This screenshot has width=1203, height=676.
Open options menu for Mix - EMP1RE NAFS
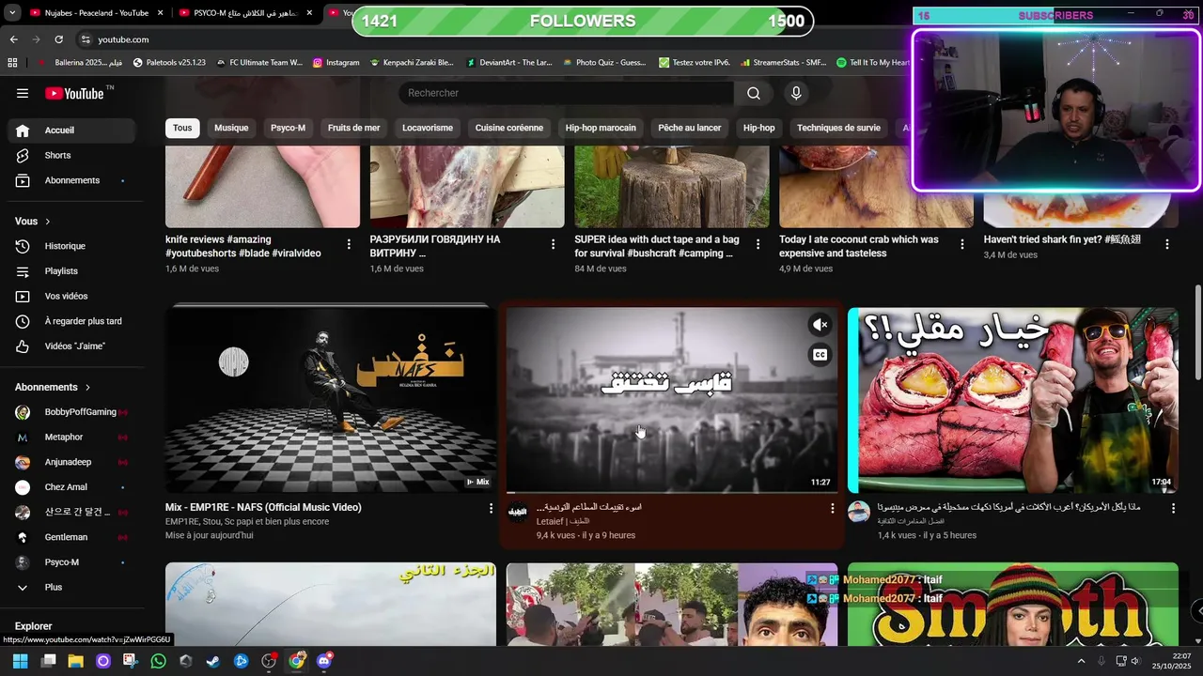491,508
